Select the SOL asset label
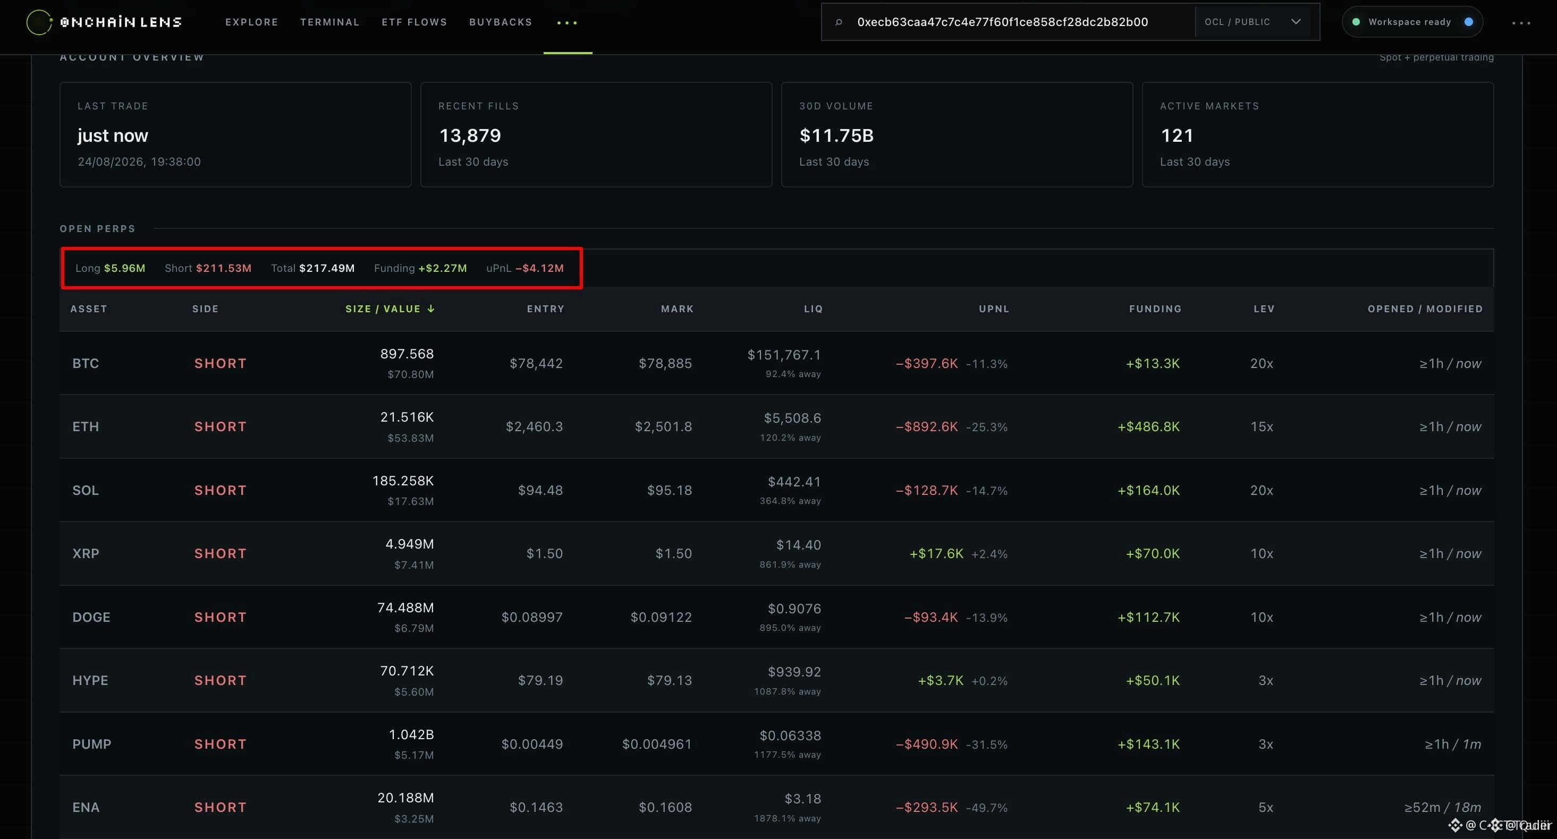Screen dimensions: 1557x839 pos(85,490)
